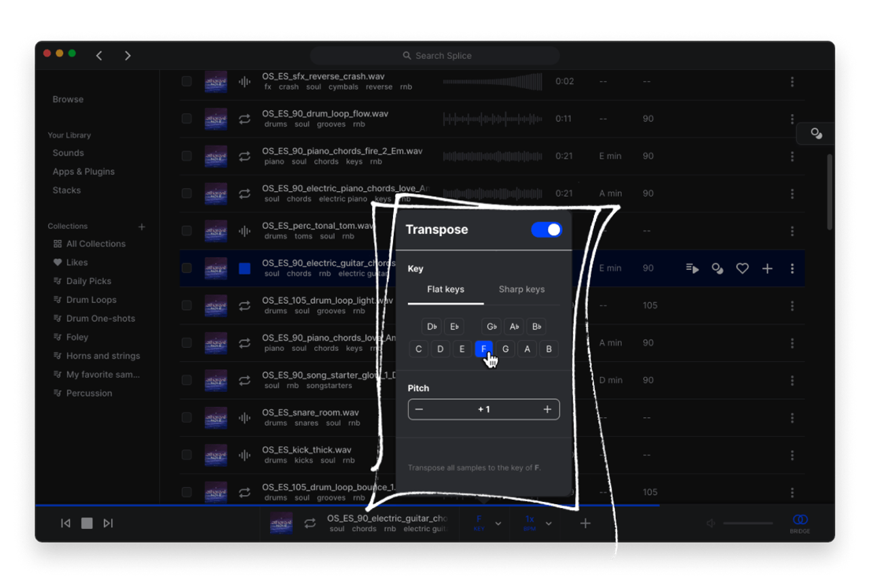Viewport: 869px width, 584px height.
Task: Open the Foley collection
Action: tap(71, 337)
